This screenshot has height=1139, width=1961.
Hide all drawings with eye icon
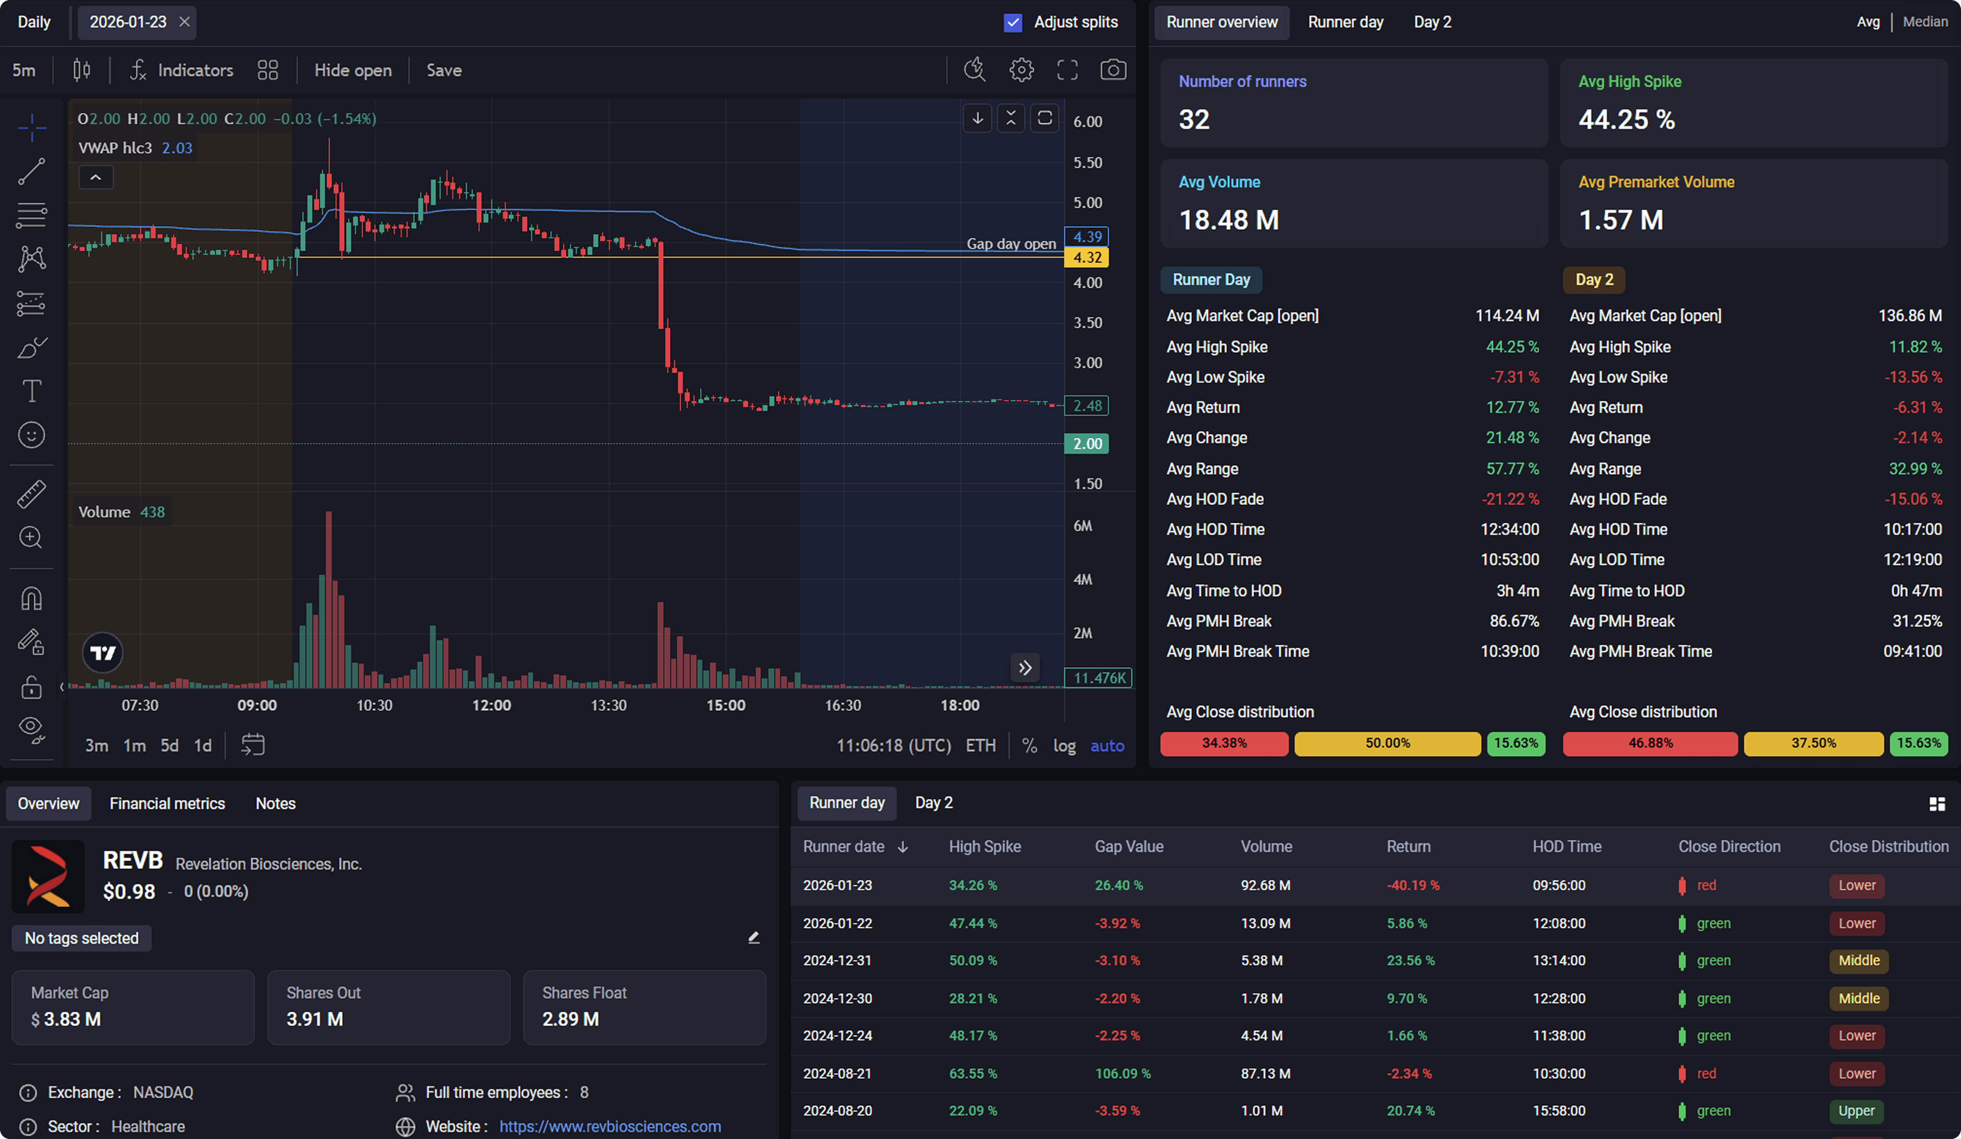(32, 730)
